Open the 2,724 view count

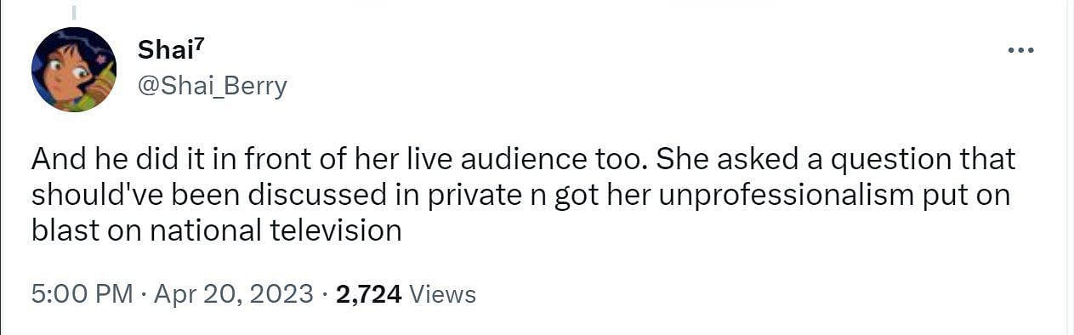click(369, 294)
